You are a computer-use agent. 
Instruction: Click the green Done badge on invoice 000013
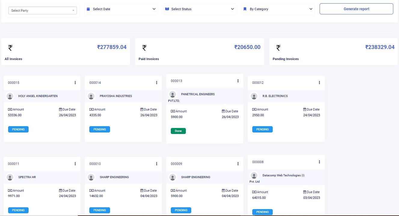pyautogui.click(x=178, y=131)
